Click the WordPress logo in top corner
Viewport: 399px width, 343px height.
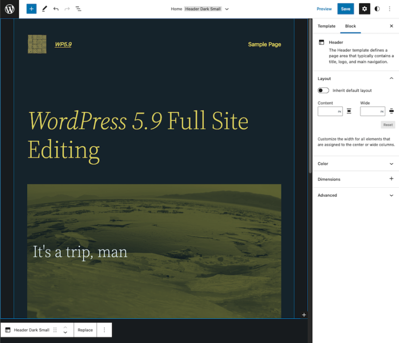coord(9,9)
